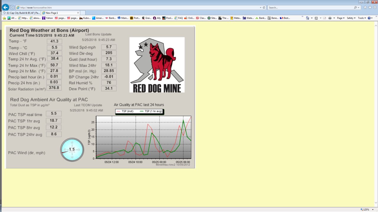This screenshot has width=378, height=212.
Task: Open a new blank tab button
Action: [x=83, y=13]
